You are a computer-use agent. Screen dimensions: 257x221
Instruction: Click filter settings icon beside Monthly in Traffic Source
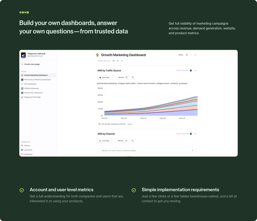tap(133, 78)
